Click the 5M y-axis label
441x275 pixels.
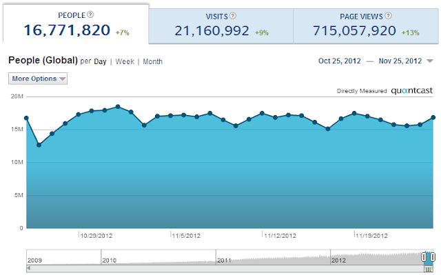(19, 195)
